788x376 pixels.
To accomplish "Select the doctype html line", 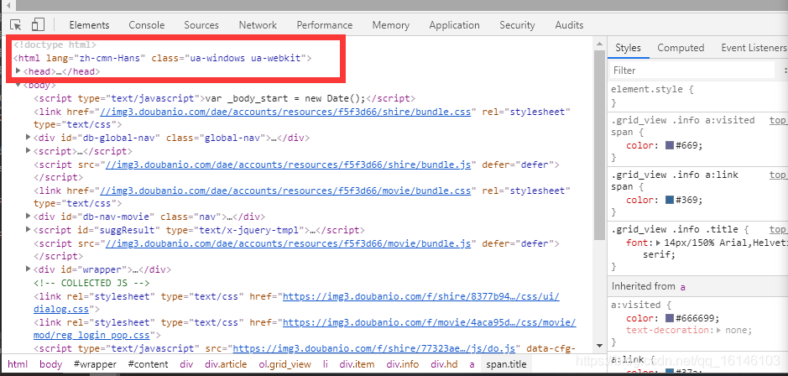I will pos(55,44).
